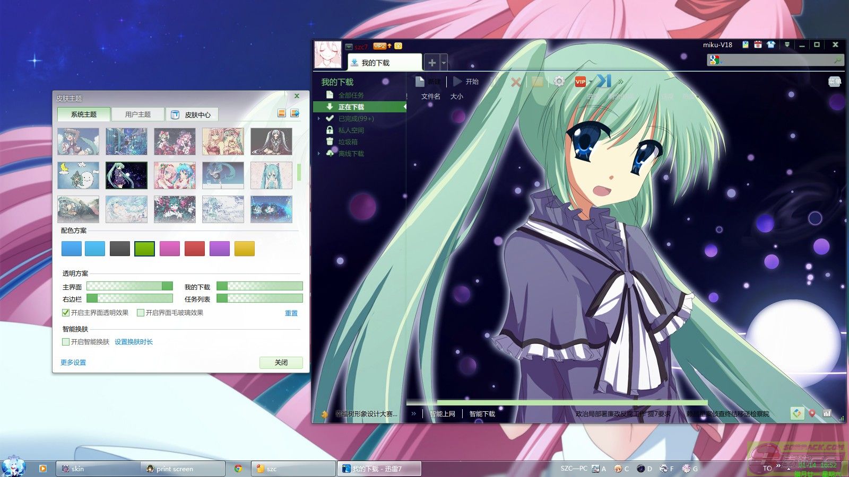Enable 开启界面毛玻璃效果 checkbox
The width and height of the screenshot is (849, 477).
click(141, 313)
